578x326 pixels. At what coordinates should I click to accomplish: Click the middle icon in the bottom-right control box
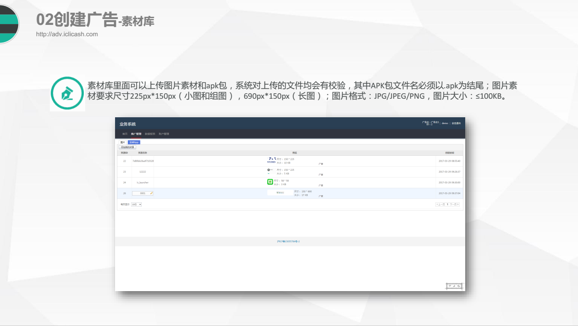[x=454, y=286]
